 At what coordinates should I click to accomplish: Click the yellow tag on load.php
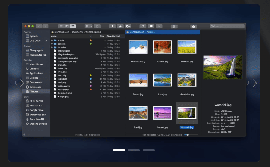click(91, 75)
